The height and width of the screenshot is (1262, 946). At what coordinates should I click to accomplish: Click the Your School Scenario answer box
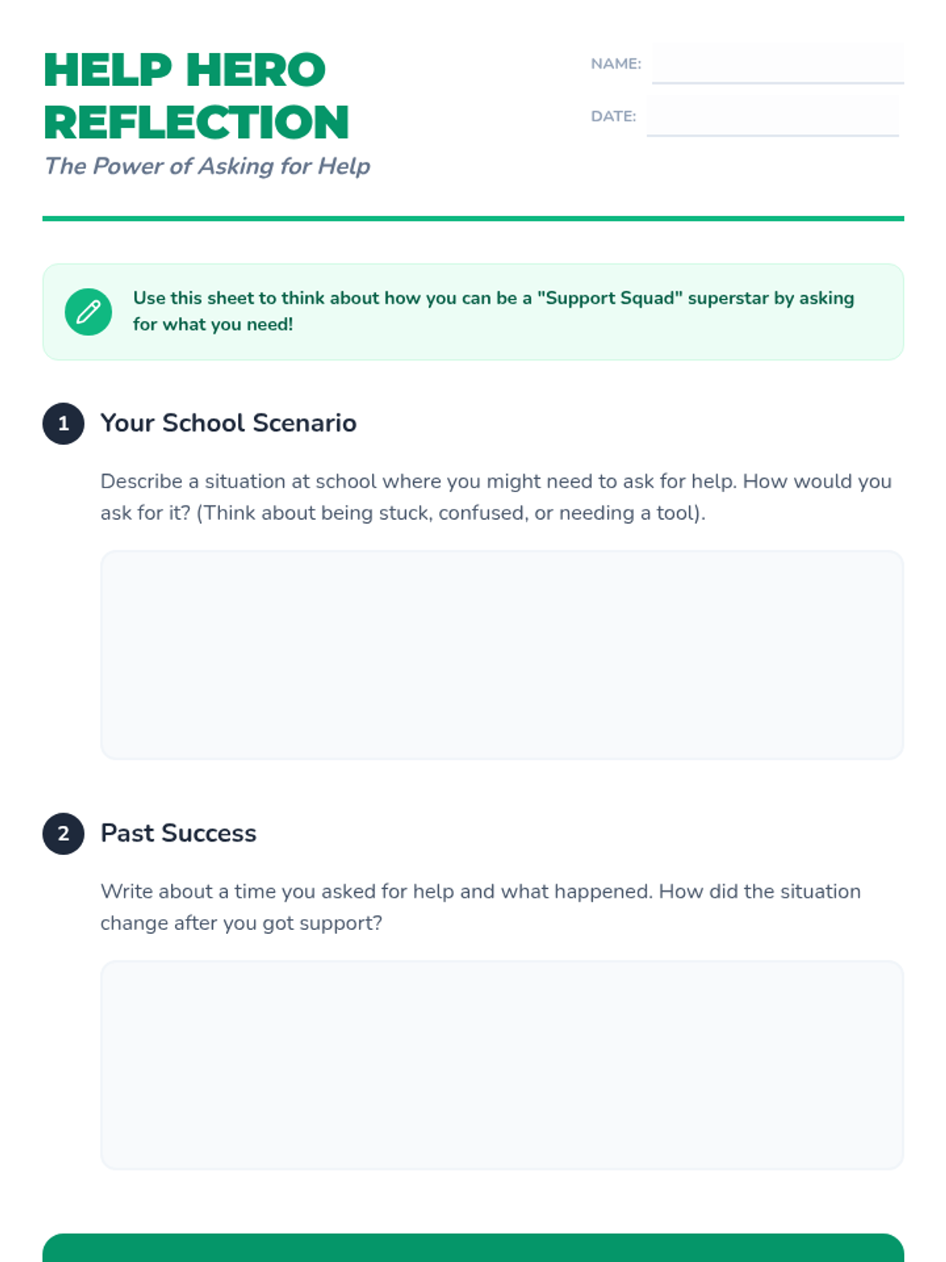pyautogui.click(x=501, y=655)
